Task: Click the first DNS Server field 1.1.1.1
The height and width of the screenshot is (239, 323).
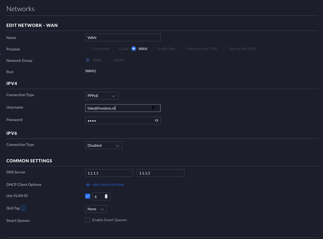Action: tap(109, 173)
